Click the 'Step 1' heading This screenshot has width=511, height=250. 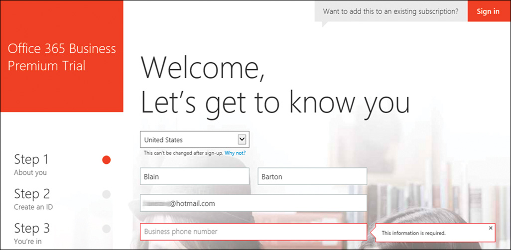31,159
